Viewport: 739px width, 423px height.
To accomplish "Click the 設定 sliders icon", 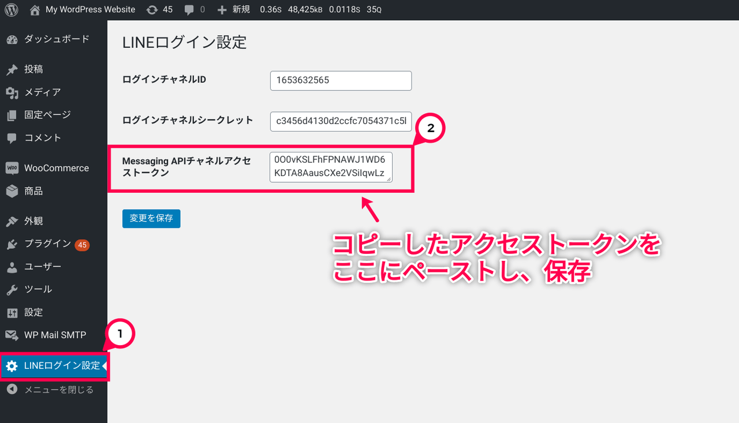I will pyautogui.click(x=12, y=313).
